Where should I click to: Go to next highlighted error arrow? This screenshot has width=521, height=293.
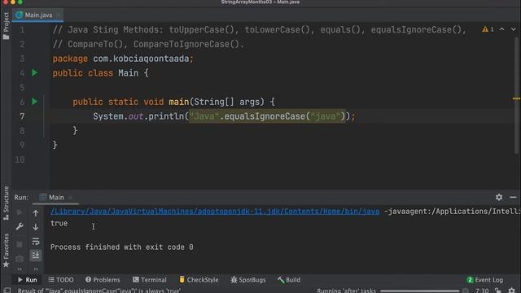point(514,29)
